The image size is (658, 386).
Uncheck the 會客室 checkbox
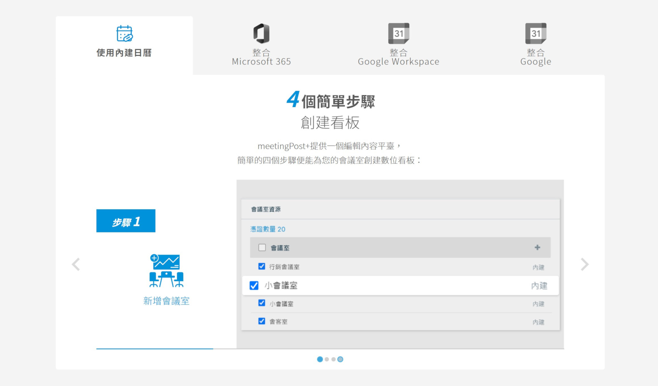(262, 321)
